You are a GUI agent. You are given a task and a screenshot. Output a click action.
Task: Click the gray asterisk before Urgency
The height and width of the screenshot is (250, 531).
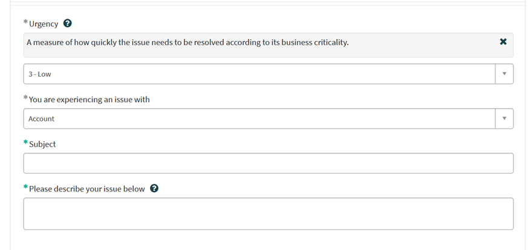[25, 23]
